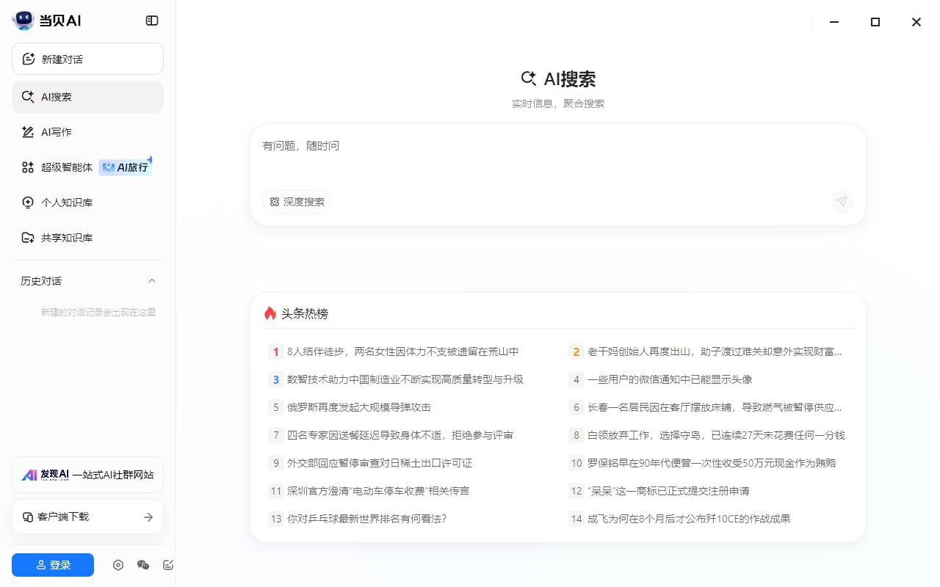
Task: Open AI写作 in the sidebar
Action: (x=87, y=132)
